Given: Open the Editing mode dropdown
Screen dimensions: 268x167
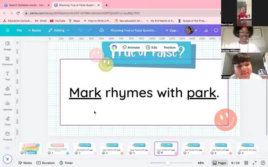Looking at the screenshot, I should coord(59,30).
